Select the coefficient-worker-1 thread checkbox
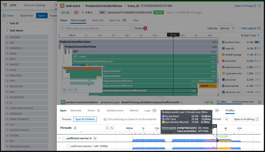Viewport: 265px width, 152px height. click(x=68, y=146)
